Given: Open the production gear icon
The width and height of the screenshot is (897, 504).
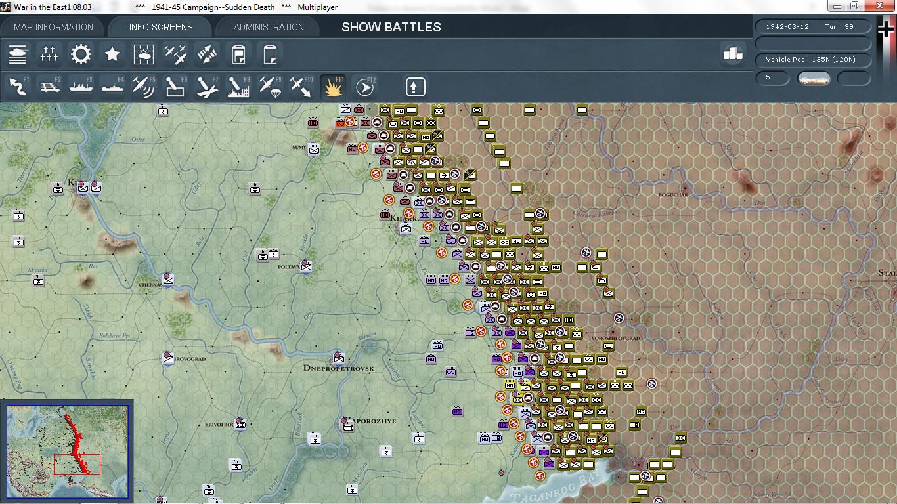Looking at the screenshot, I should 81,54.
